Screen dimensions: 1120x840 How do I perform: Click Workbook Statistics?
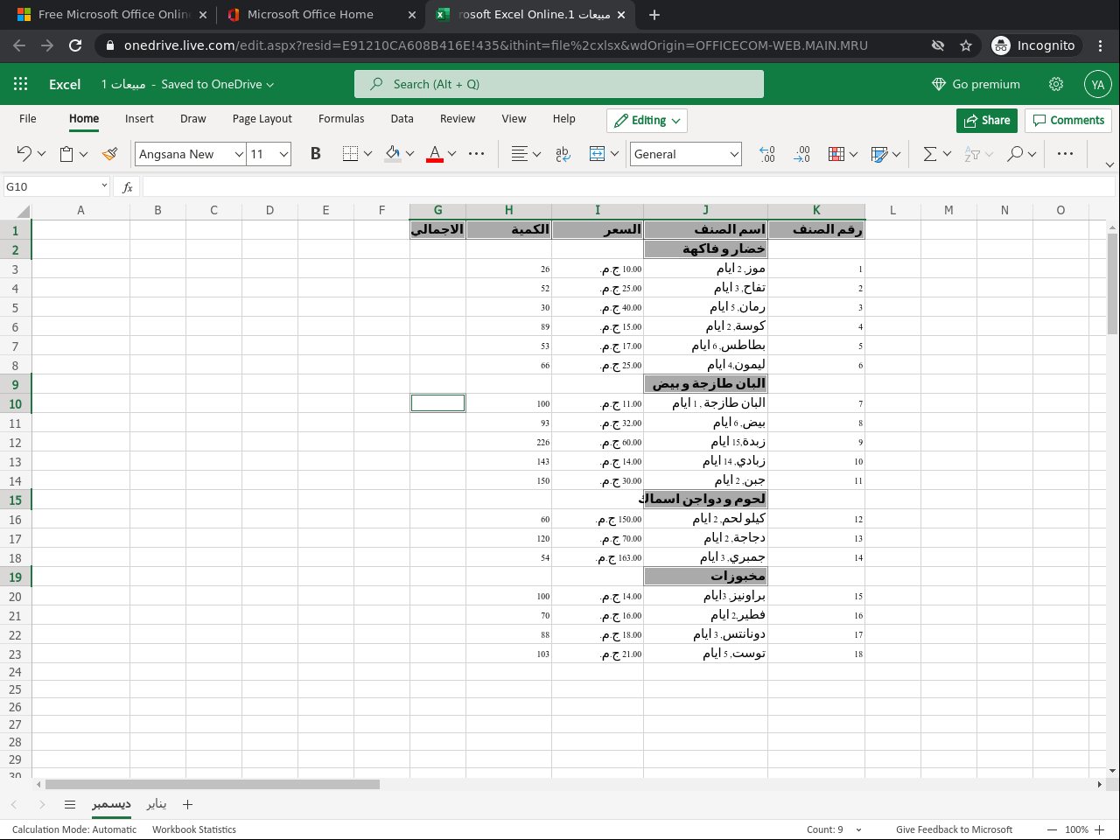[194, 829]
